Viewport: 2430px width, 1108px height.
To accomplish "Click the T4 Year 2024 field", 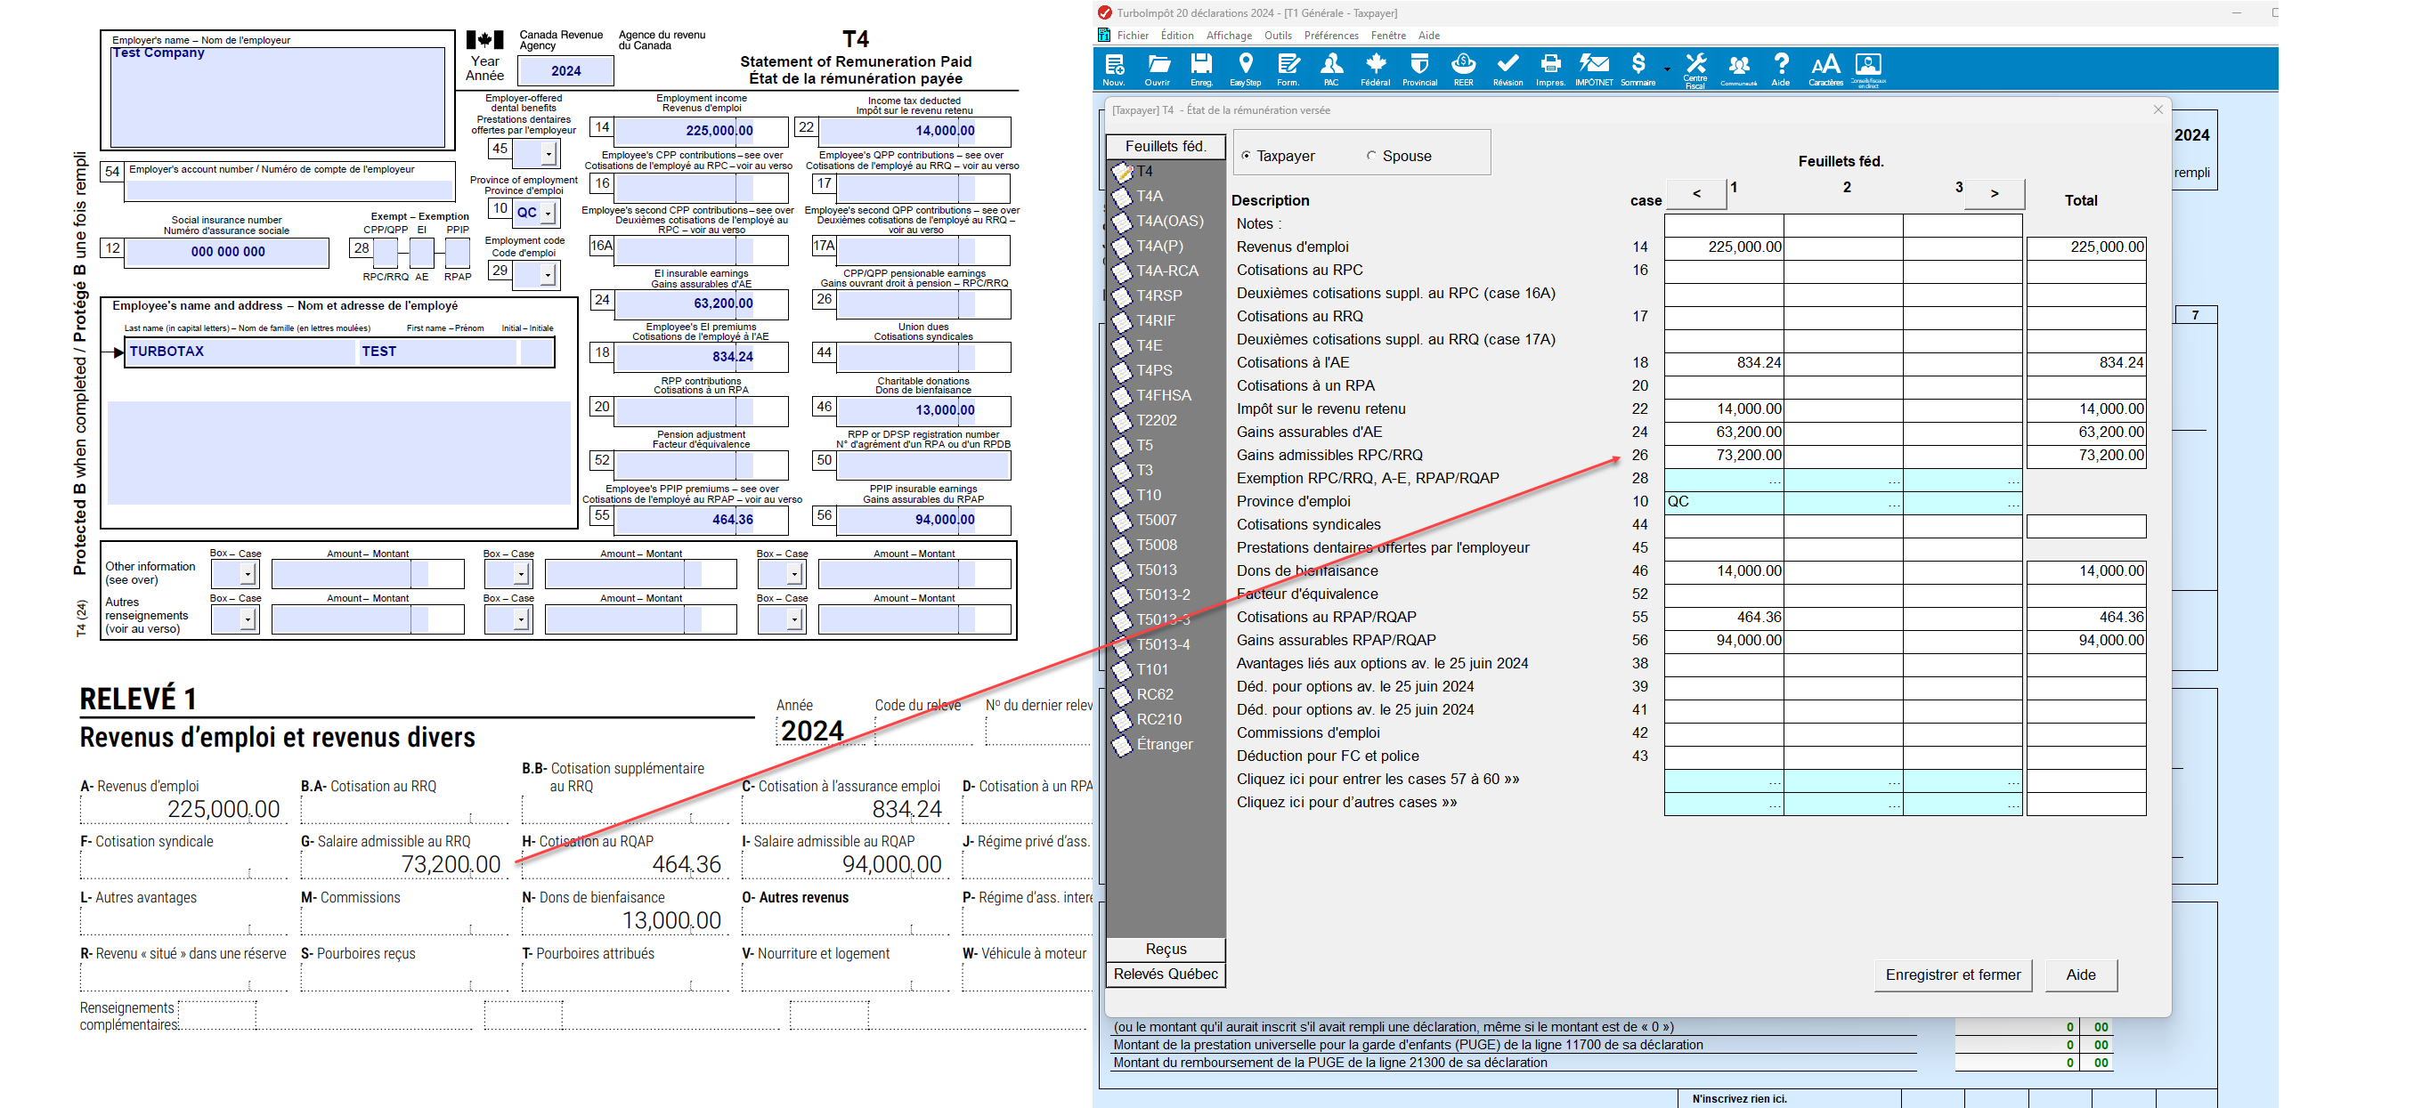I will click(x=566, y=70).
